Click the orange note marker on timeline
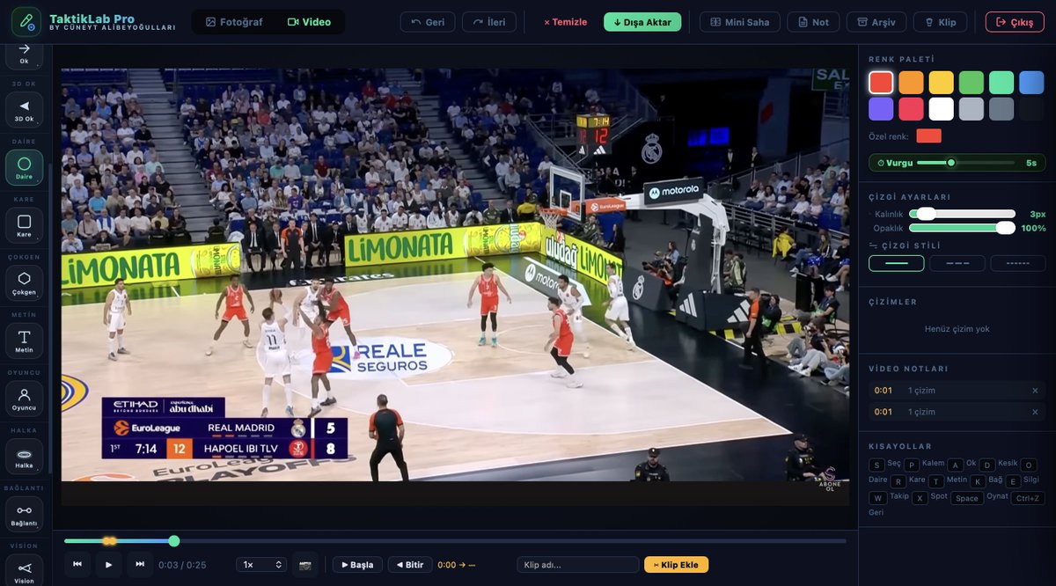Viewport: 1056px width, 586px height. [x=109, y=541]
